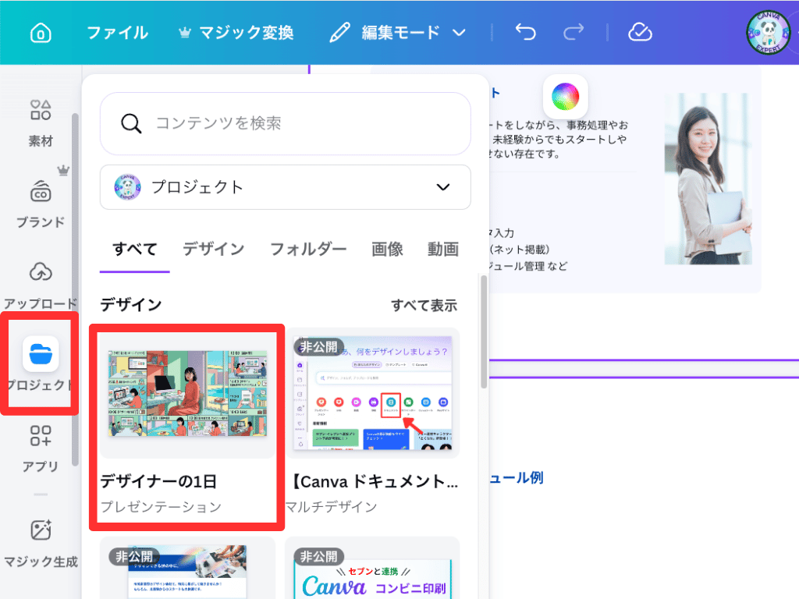Screen dimensions: 799x599
Task: Open the rainbow color wheel swatch
Action: (x=564, y=97)
